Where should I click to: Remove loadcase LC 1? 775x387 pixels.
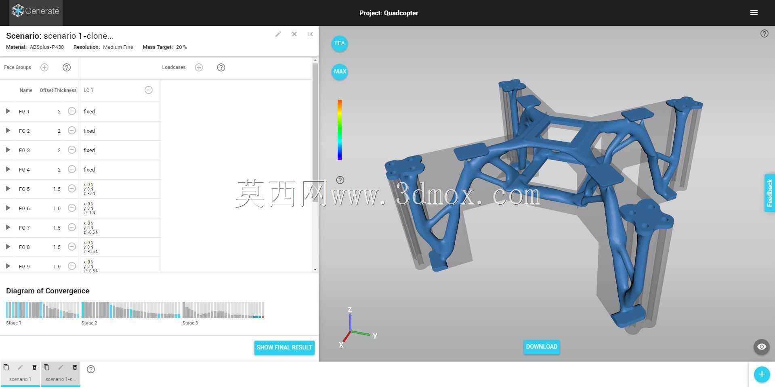pyautogui.click(x=149, y=90)
